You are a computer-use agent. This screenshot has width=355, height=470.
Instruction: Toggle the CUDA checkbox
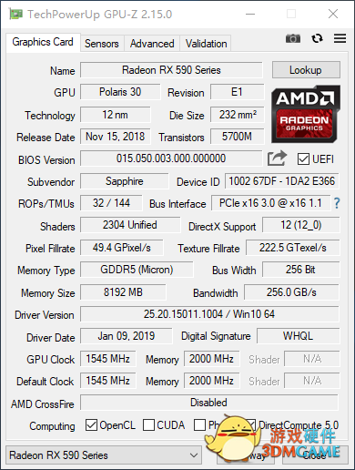pyautogui.click(x=148, y=424)
